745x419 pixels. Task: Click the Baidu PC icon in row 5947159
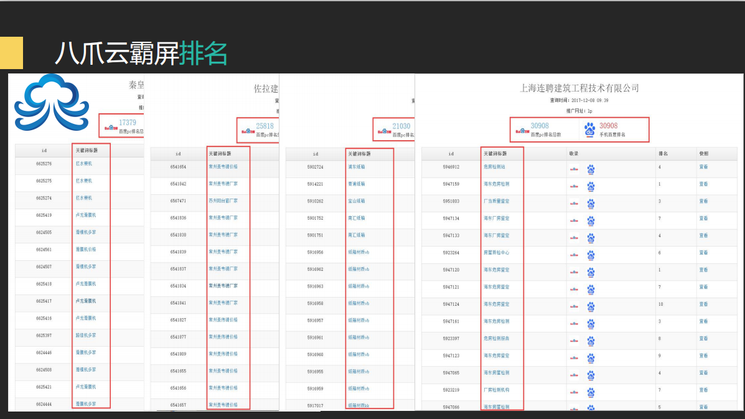(574, 186)
